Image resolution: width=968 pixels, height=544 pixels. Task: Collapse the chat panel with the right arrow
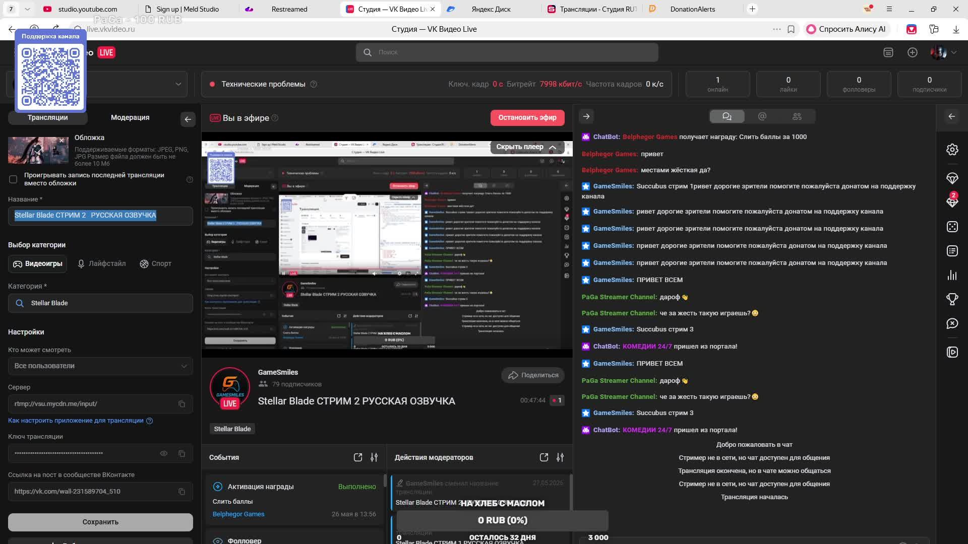click(586, 116)
